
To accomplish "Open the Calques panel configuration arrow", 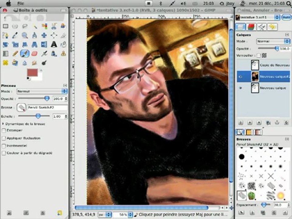I will point(287,35).
